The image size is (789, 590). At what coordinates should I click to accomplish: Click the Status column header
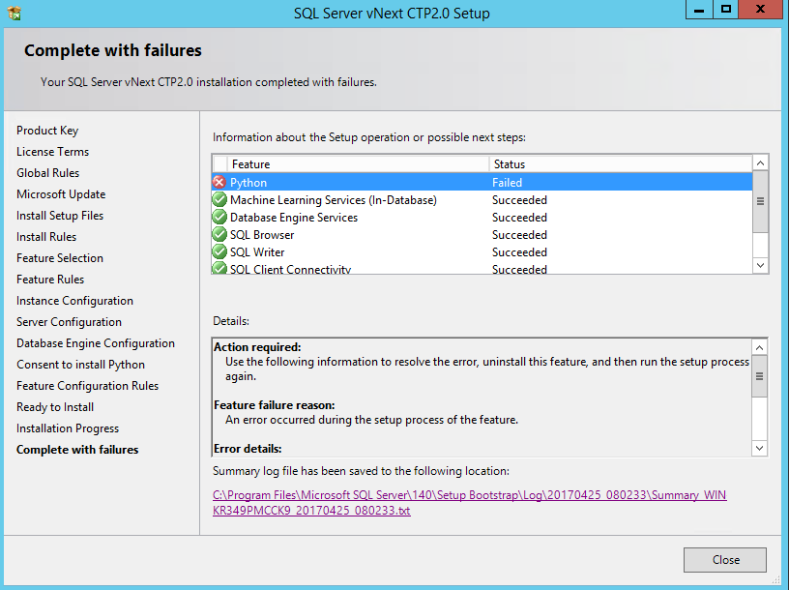click(621, 164)
